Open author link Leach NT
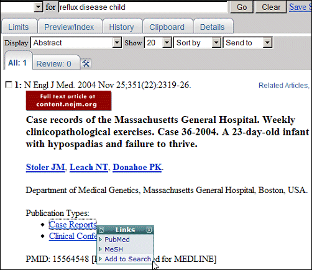The width and height of the screenshot is (312, 270). pyautogui.click(x=89, y=167)
